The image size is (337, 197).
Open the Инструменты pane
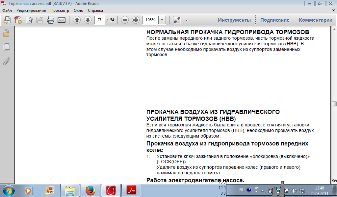pyautogui.click(x=234, y=20)
